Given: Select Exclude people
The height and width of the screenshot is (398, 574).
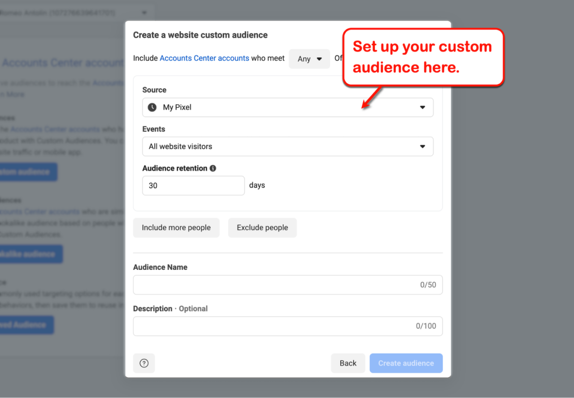Looking at the screenshot, I should pyautogui.click(x=262, y=227).
